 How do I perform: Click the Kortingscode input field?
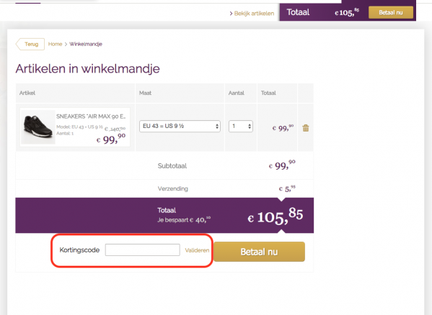(143, 250)
